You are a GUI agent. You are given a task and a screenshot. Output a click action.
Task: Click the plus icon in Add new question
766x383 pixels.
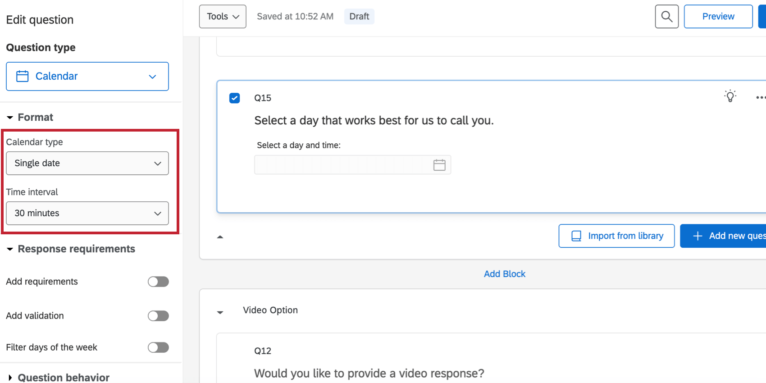698,236
